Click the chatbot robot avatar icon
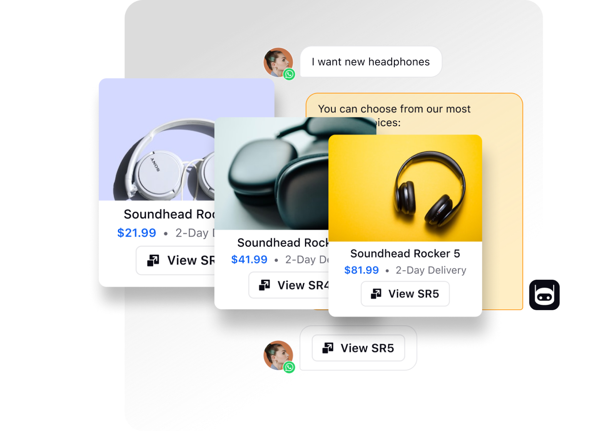 coord(544,295)
